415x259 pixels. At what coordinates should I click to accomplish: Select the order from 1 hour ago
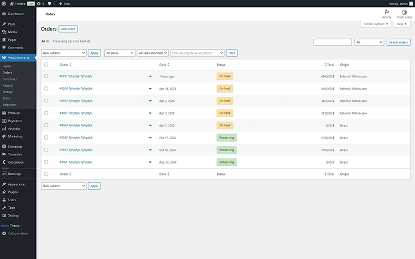[46, 76]
